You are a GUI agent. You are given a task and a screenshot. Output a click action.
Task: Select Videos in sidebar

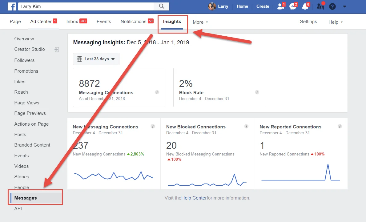pos(22,166)
